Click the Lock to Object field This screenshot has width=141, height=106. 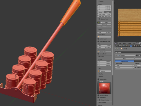click(104, 37)
